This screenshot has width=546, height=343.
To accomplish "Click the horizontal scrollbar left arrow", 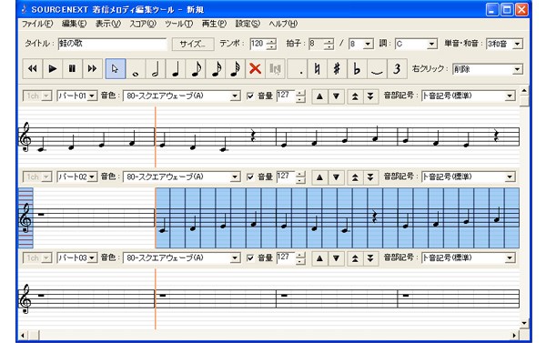I will coord(23,336).
